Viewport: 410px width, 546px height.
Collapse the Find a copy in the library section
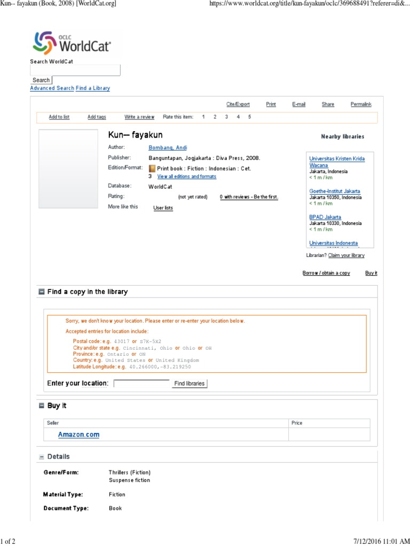42,292
